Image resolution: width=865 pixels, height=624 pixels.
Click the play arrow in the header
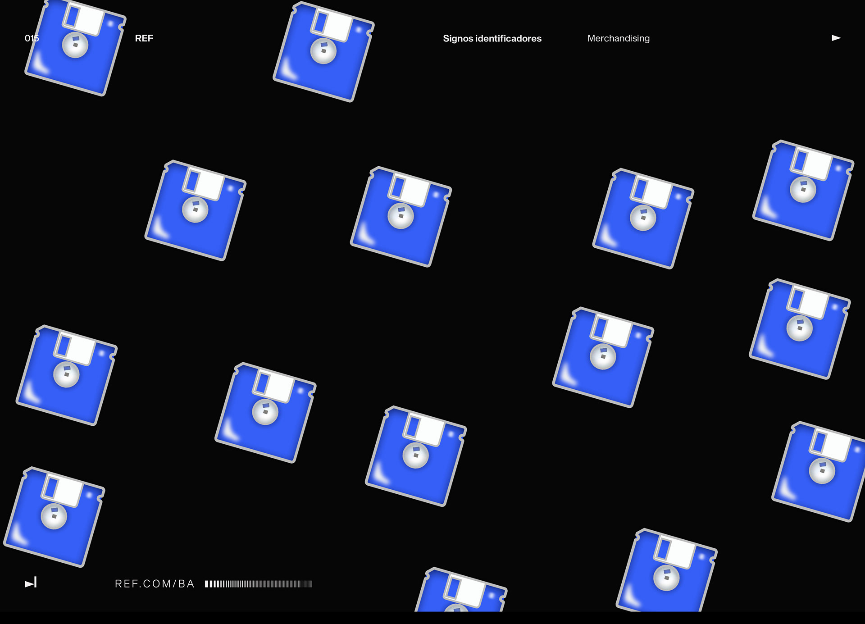[x=836, y=38]
